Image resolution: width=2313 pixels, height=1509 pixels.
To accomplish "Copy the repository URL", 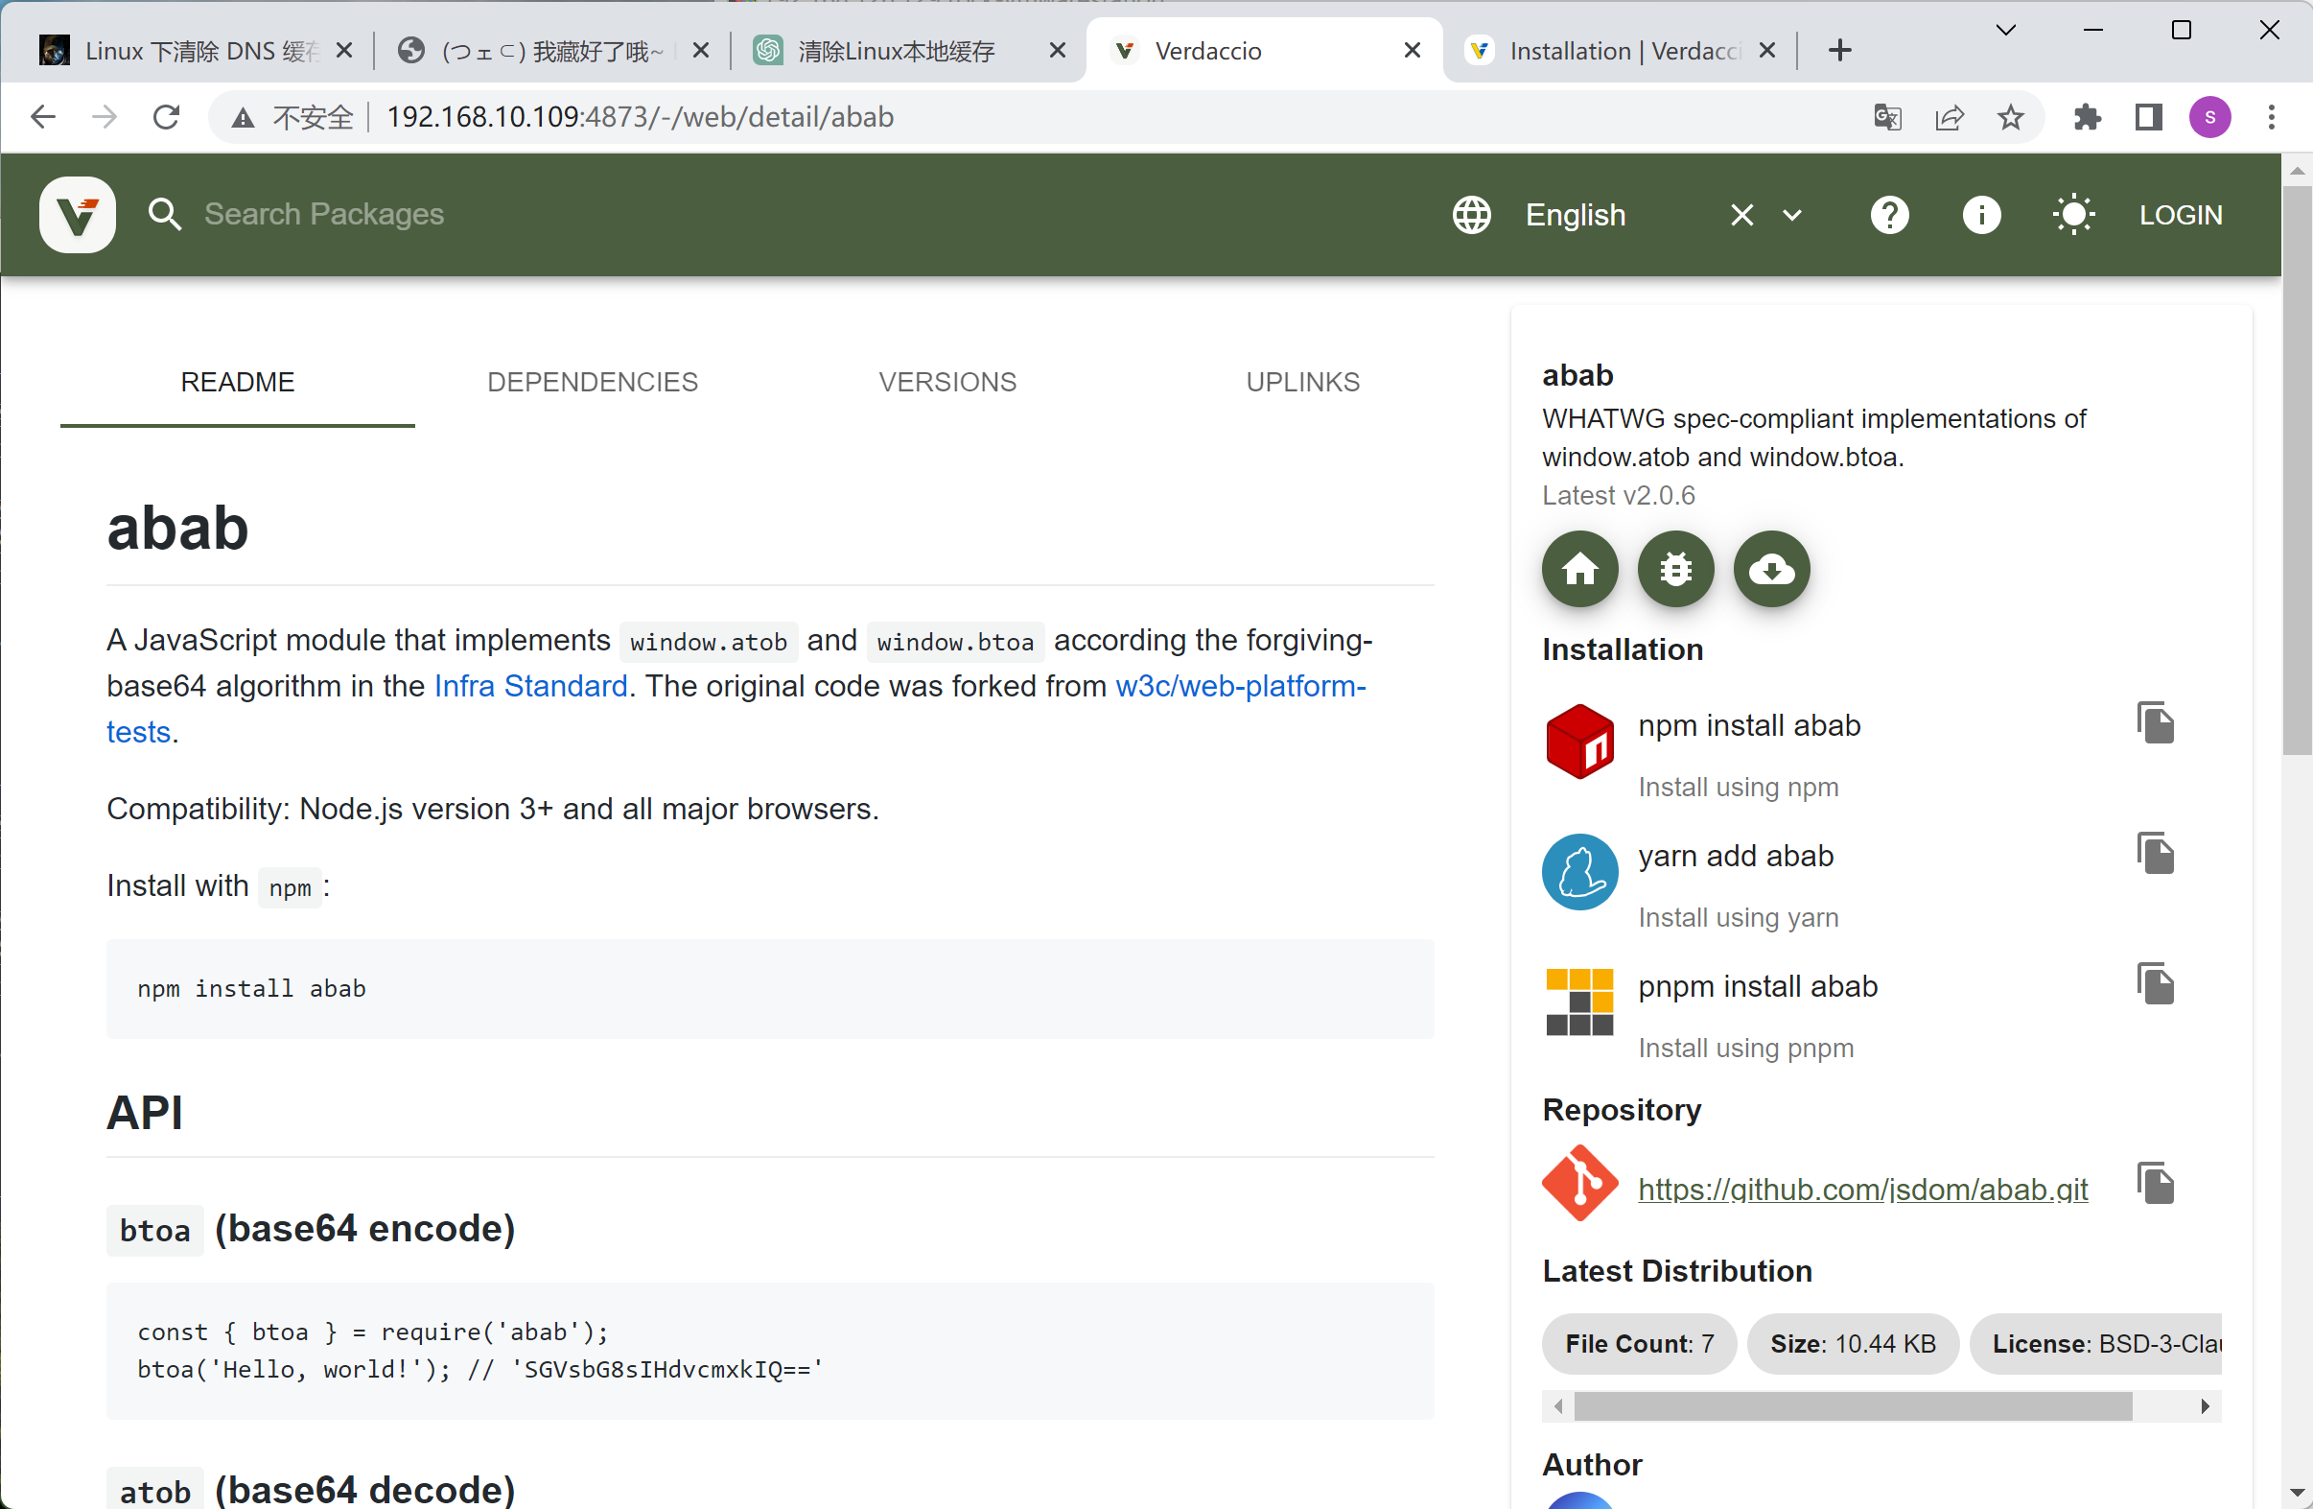I will (x=2156, y=1183).
